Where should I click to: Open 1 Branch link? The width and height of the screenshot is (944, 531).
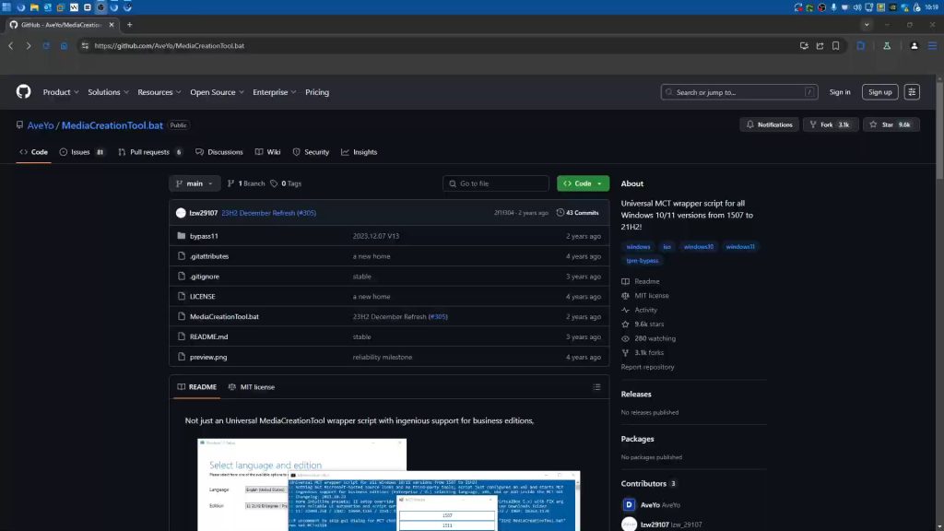[245, 183]
